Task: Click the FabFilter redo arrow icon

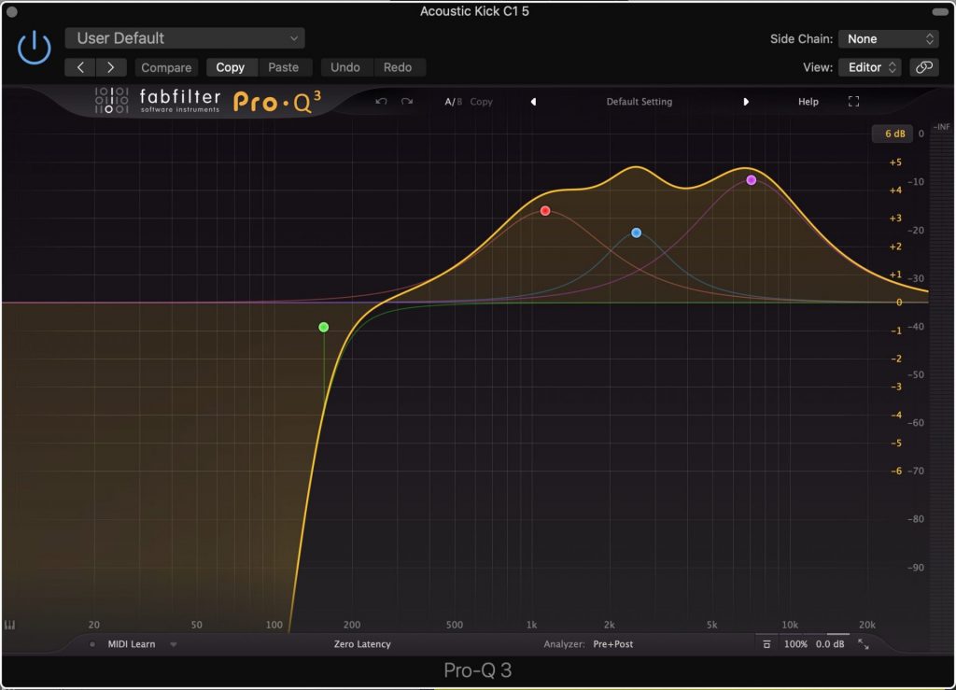Action: 407,101
